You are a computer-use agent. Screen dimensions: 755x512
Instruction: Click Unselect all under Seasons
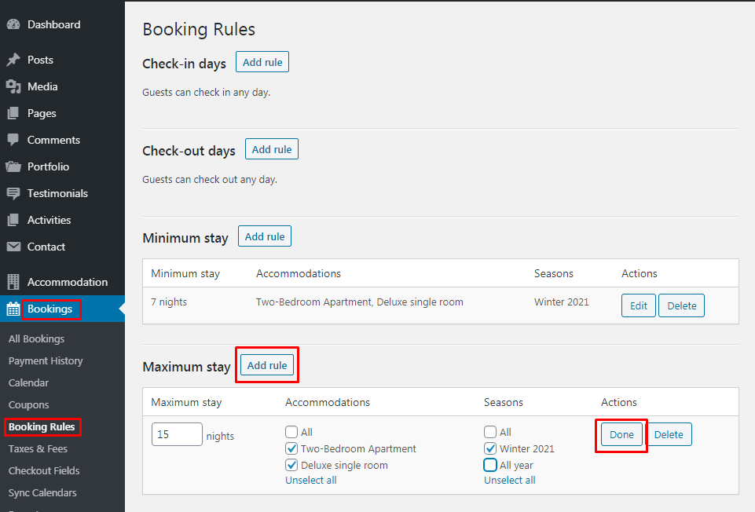click(510, 481)
